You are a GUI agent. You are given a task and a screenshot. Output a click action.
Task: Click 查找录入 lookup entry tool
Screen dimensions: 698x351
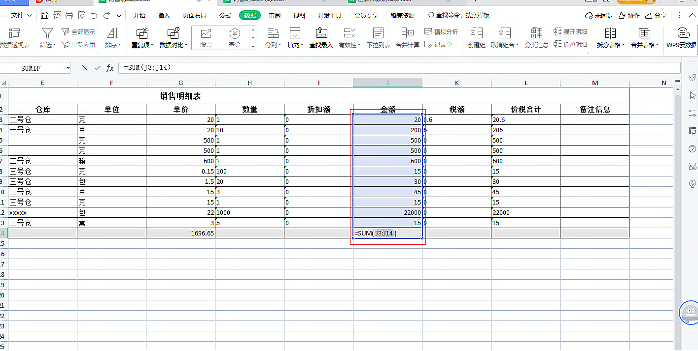(321, 38)
